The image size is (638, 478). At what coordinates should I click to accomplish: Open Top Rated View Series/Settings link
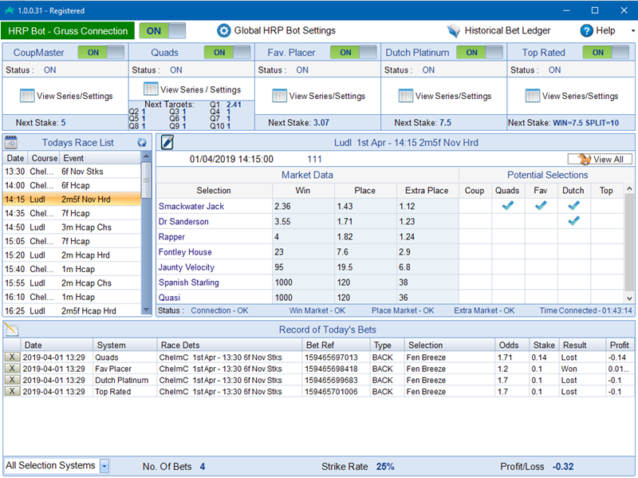(580, 96)
